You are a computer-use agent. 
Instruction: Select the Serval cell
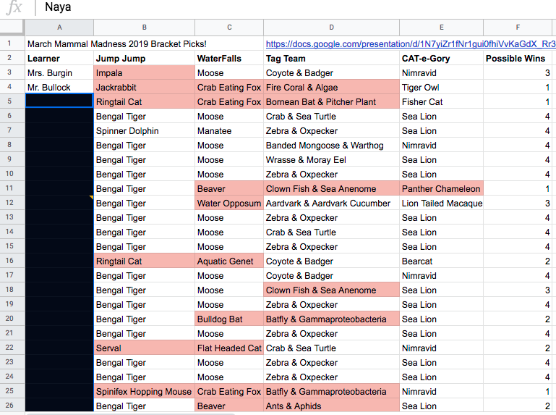(x=145, y=348)
